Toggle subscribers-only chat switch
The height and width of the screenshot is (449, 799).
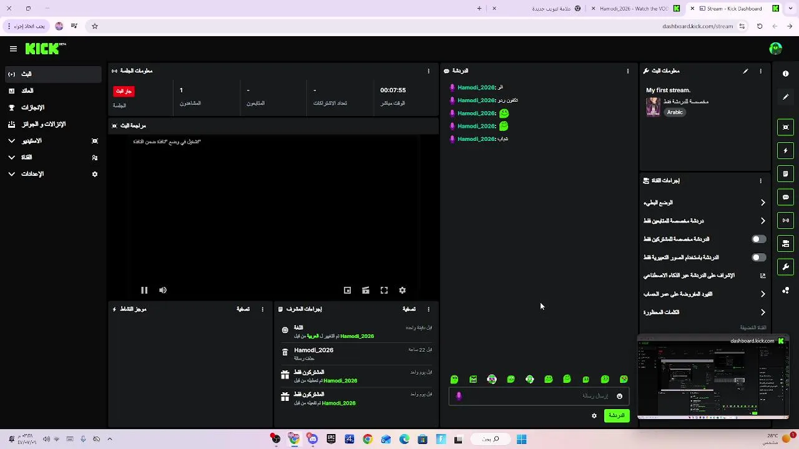(758, 239)
